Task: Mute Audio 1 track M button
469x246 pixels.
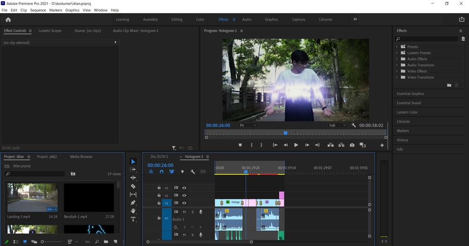Action: [x=184, y=212]
